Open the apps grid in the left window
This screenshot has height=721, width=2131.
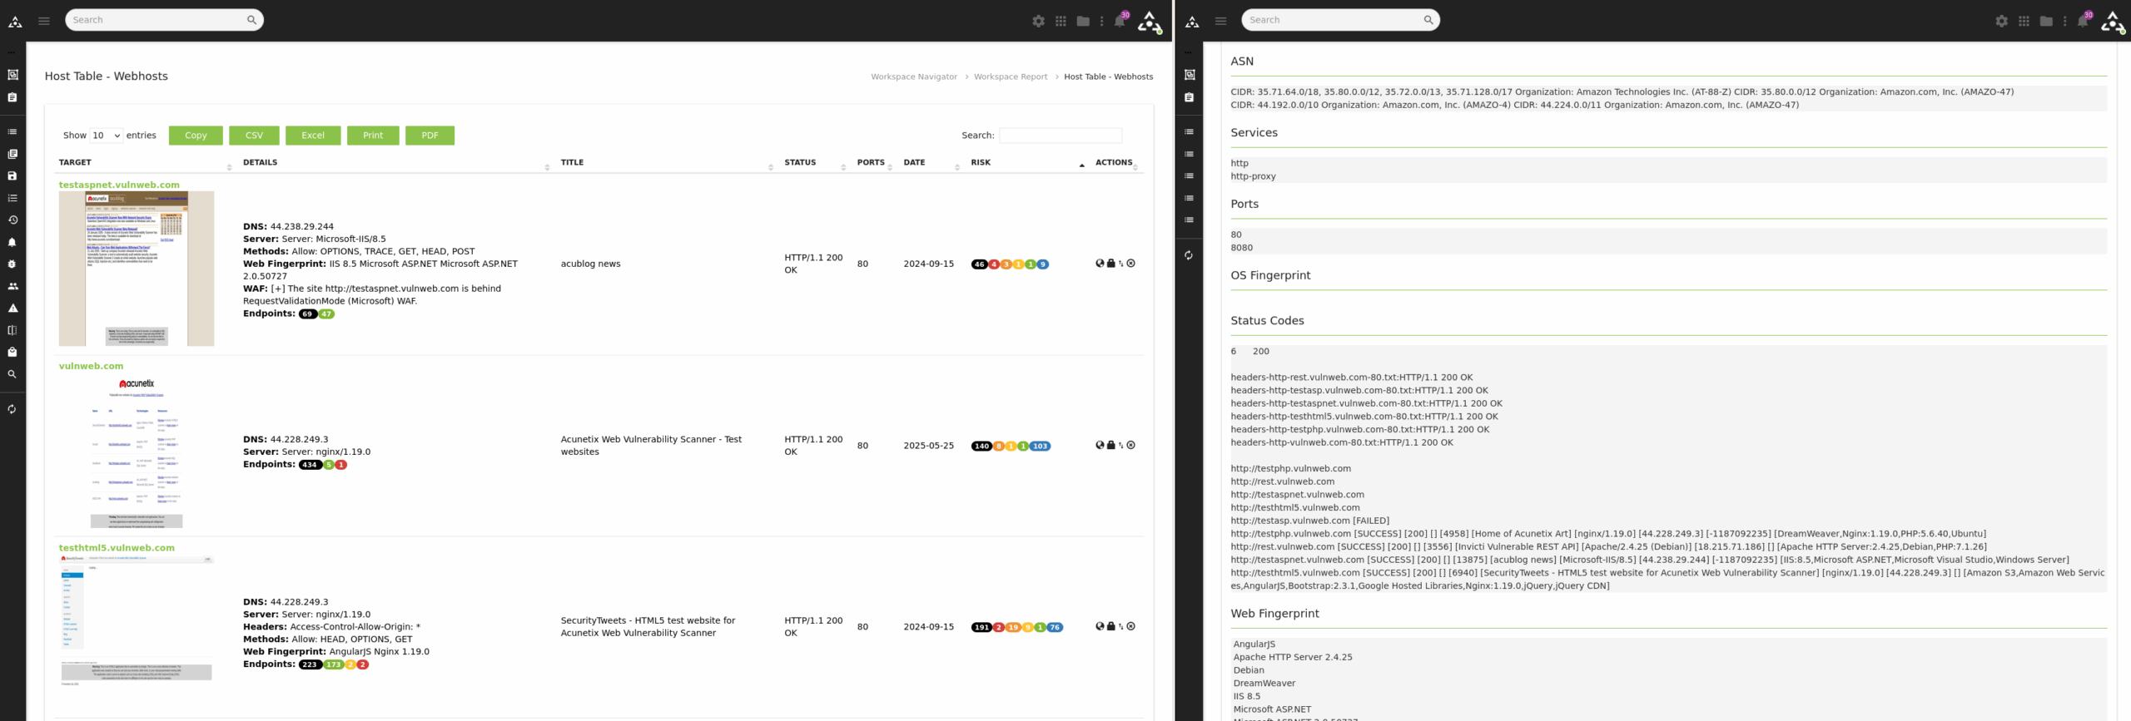pos(1061,21)
